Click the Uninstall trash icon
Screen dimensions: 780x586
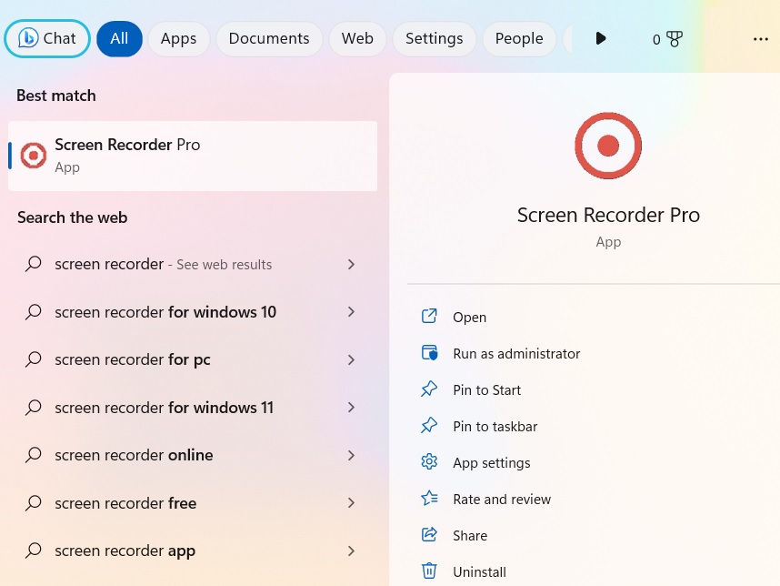429,571
